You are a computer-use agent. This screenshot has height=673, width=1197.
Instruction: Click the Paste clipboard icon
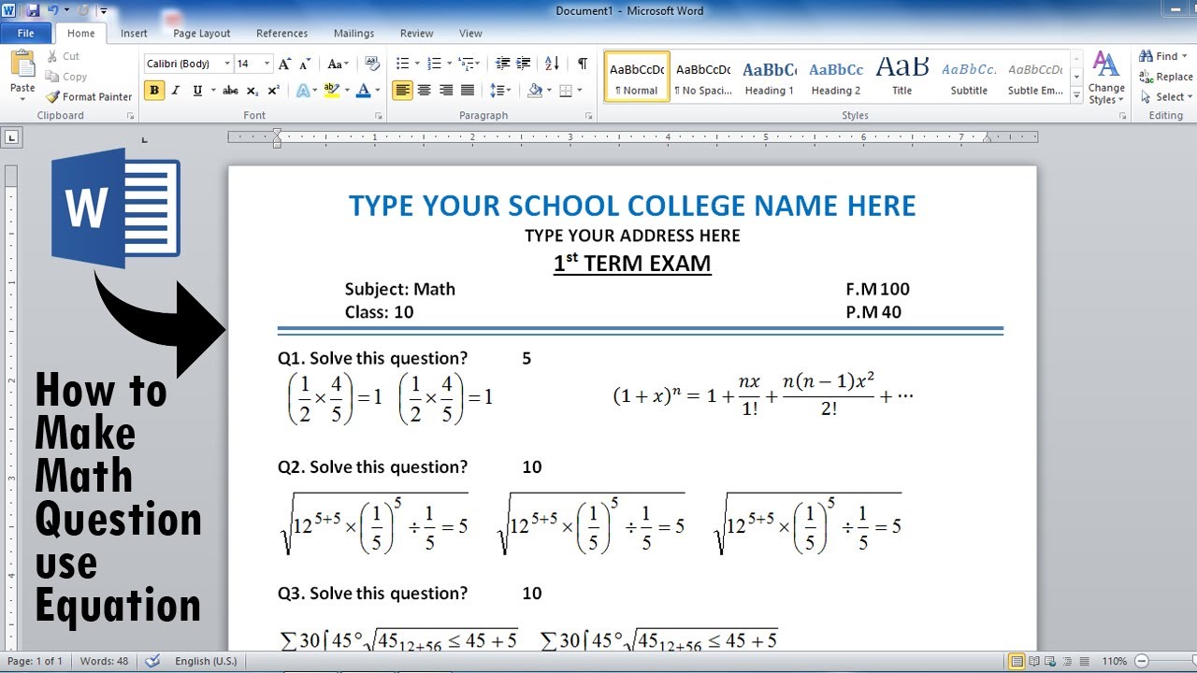coord(22,64)
